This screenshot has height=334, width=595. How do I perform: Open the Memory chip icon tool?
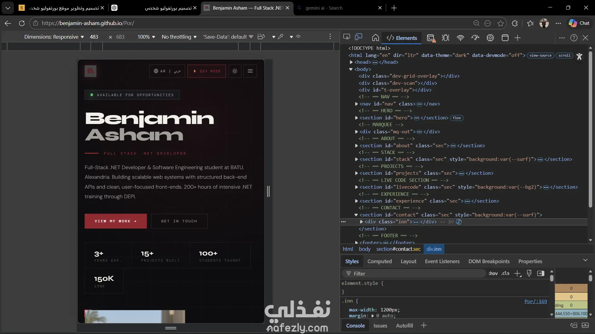[490, 38]
